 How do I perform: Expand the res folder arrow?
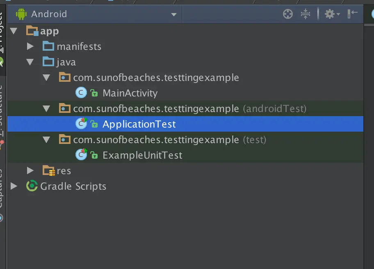click(x=30, y=170)
